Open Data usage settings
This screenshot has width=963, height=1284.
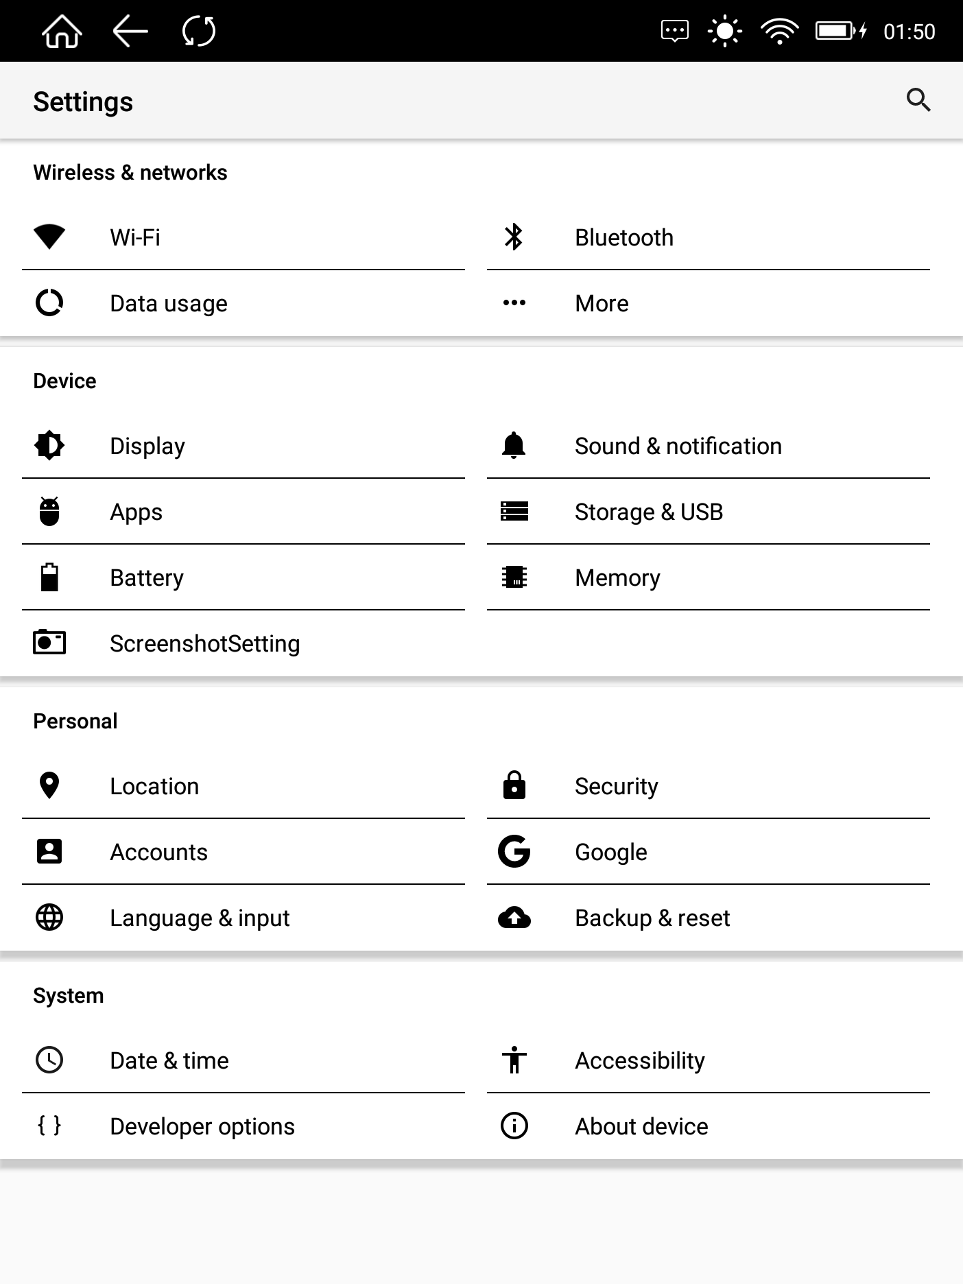[x=169, y=303]
